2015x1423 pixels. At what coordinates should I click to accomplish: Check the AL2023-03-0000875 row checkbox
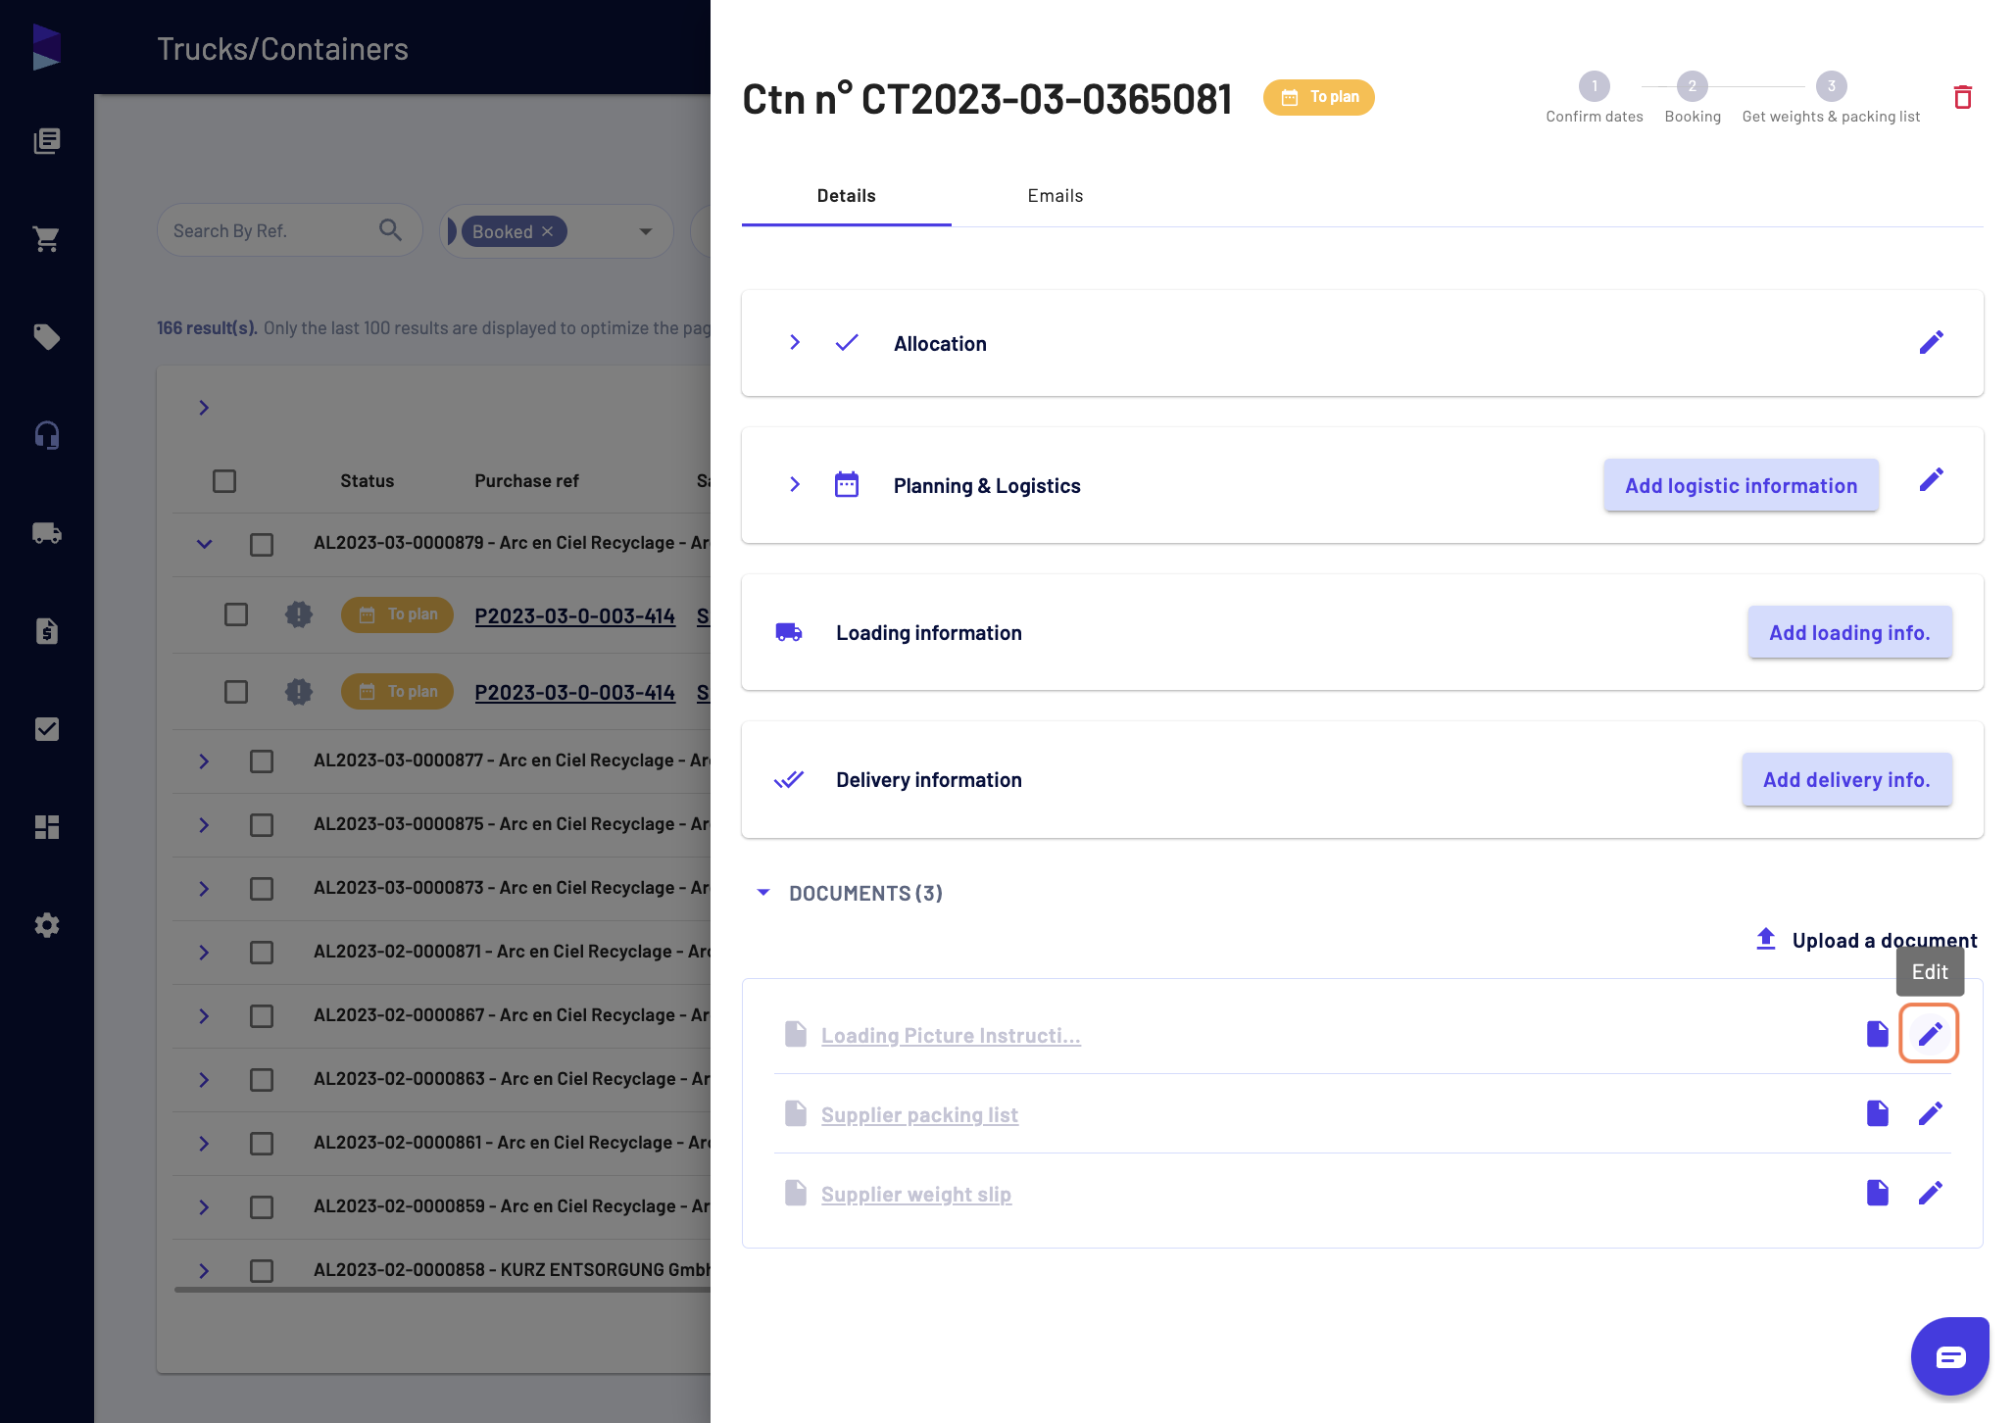coord(262,825)
